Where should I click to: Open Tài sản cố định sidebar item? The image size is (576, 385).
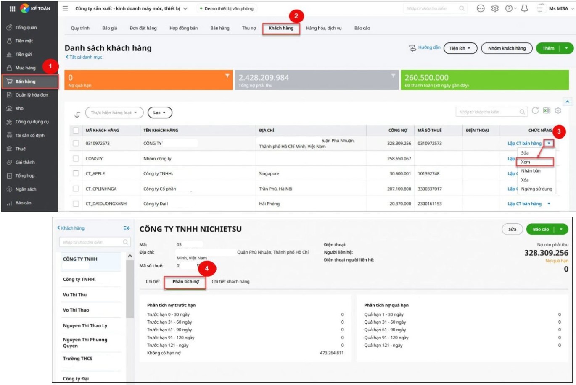[x=30, y=135]
